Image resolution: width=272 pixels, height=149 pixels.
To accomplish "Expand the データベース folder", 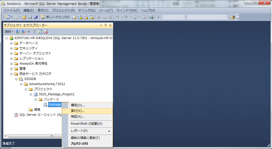I will [x=11, y=43].
